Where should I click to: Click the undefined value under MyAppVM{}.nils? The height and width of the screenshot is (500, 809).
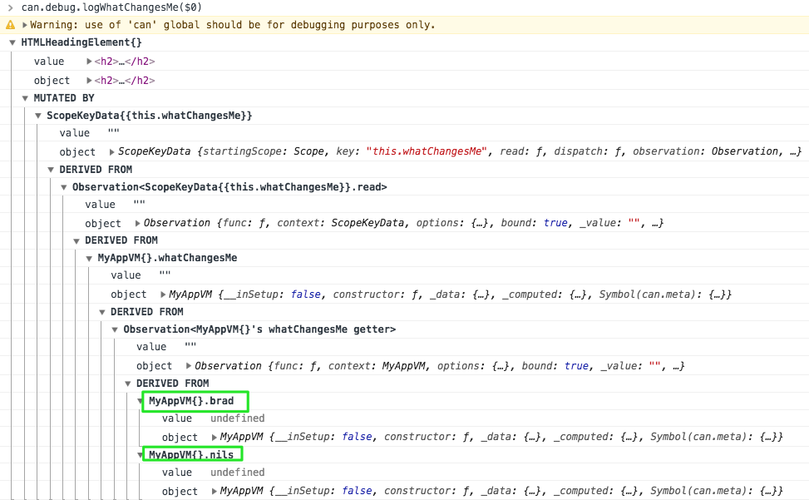[237, 473]
